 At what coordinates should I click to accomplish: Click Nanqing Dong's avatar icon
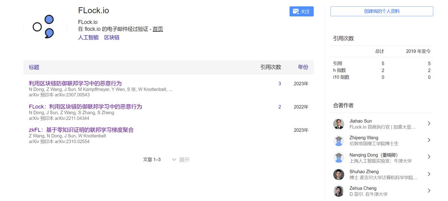click(x=339, y=157)
